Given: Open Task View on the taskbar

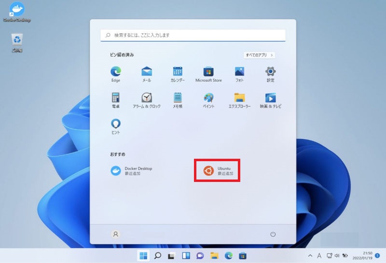Looking at the screenshot, I should (172, 256).
